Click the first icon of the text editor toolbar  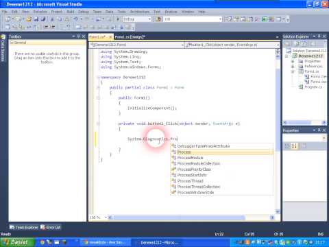pyautogui.click(x=8, y=27)
